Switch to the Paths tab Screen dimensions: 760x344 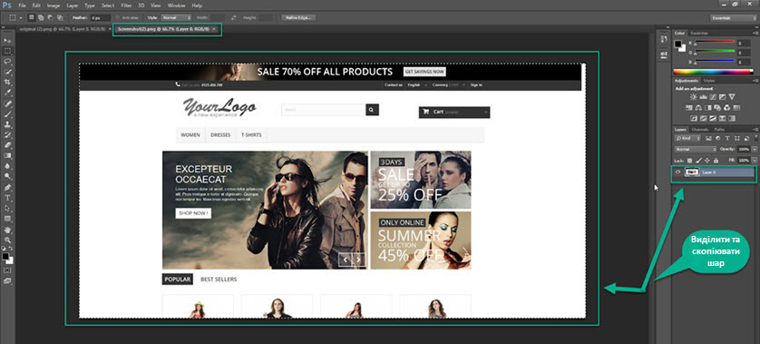tap(719, 130)
